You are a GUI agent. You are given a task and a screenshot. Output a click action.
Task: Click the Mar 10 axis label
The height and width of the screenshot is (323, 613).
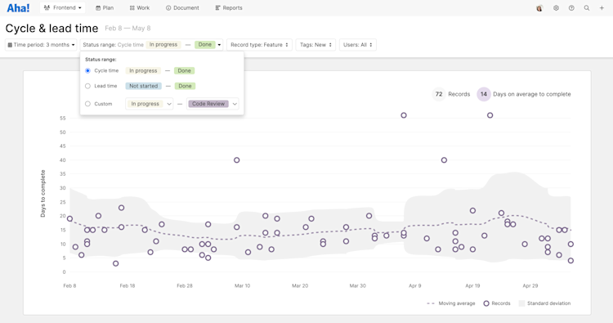243,286
